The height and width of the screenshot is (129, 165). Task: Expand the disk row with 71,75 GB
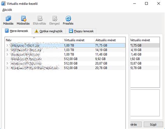click(7, 45)
